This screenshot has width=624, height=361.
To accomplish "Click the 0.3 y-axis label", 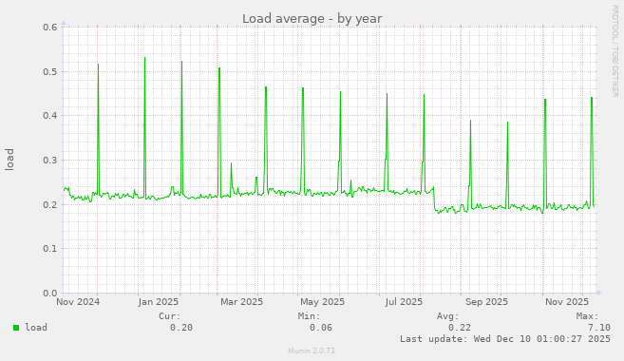I will [50, 161].
